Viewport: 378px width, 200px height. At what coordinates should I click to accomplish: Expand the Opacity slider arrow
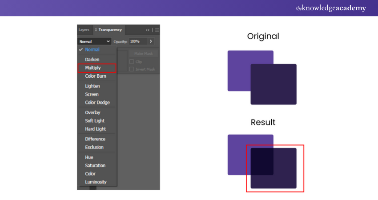coord(151,41)
